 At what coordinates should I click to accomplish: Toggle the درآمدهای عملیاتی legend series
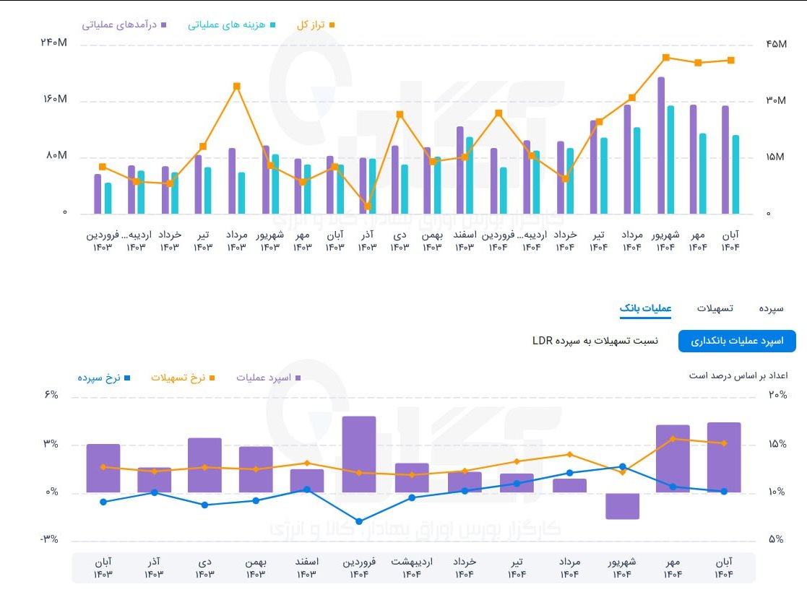[x=124, y=25]
